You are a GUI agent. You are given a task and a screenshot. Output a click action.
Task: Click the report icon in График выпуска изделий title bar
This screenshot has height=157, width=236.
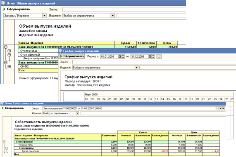coord(60,51)
